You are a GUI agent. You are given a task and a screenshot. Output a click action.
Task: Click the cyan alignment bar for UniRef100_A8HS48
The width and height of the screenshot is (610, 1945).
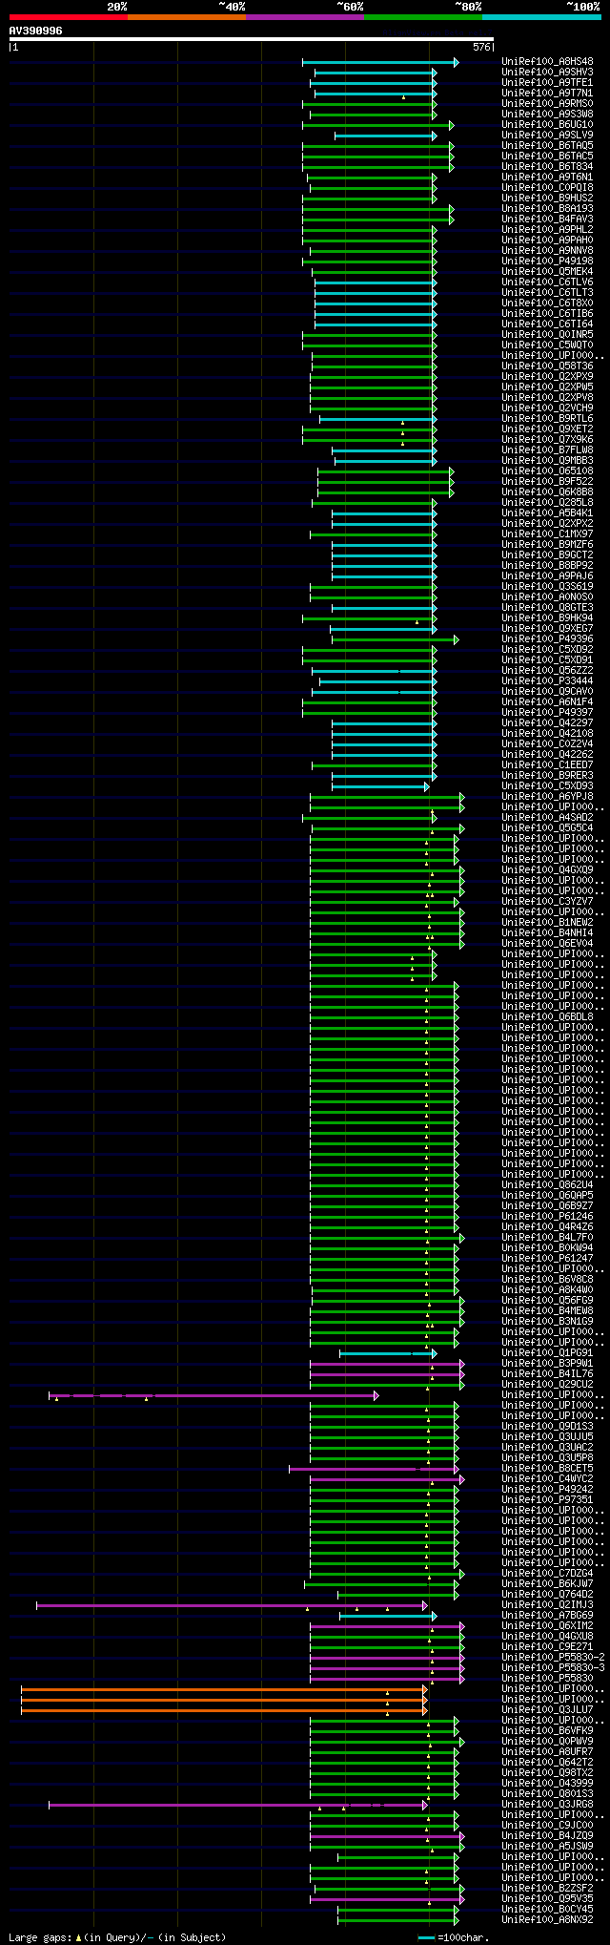pos(380,62)
